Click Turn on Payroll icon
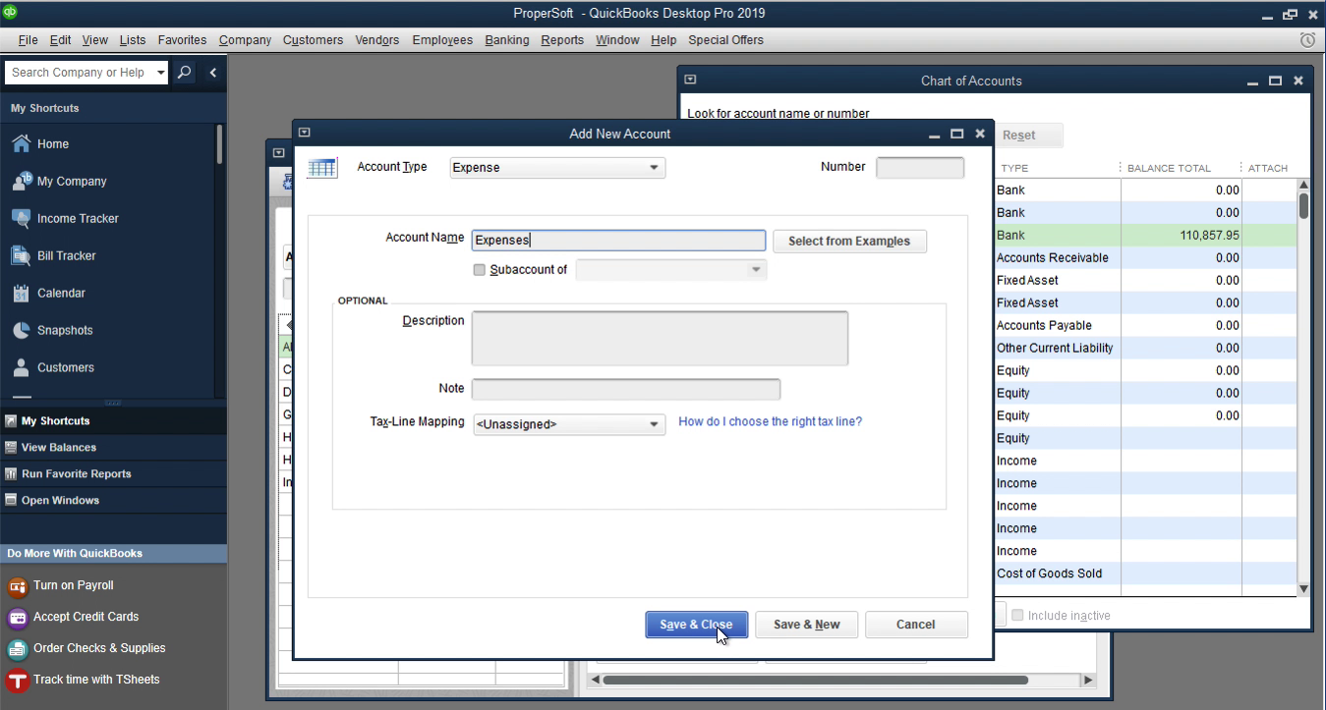This screenshot has height=710, width=1326. click(x=17, y=586)
